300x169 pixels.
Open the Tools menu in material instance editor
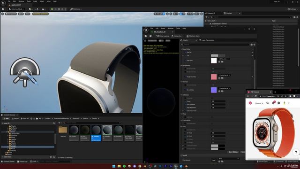[x=178, y=28]
